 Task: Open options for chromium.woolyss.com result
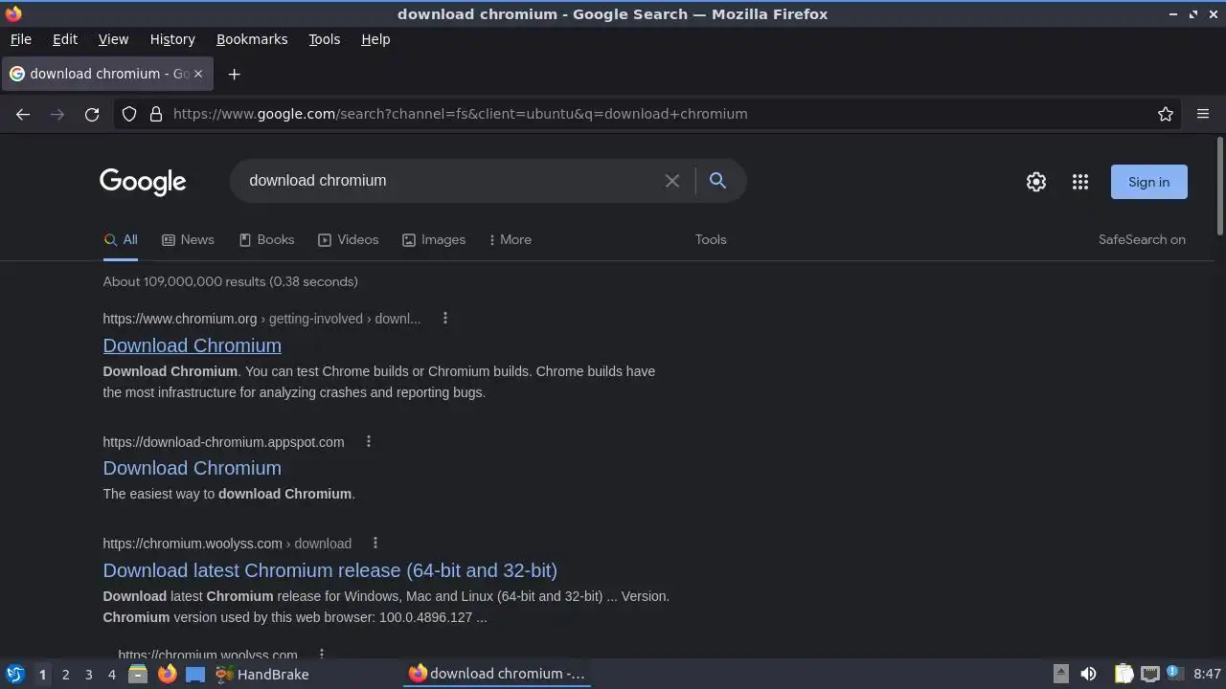[x=375, y=543]
